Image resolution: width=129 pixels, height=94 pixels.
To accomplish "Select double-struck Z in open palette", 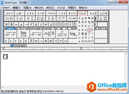I will coord(83,22).
